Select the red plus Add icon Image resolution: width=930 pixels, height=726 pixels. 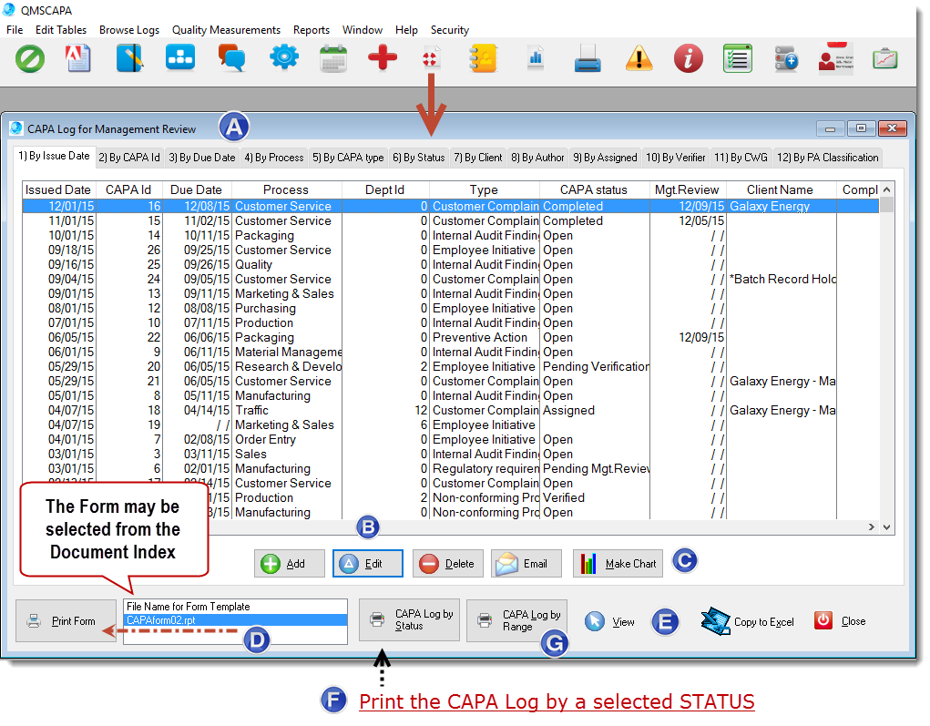point(382,57)
